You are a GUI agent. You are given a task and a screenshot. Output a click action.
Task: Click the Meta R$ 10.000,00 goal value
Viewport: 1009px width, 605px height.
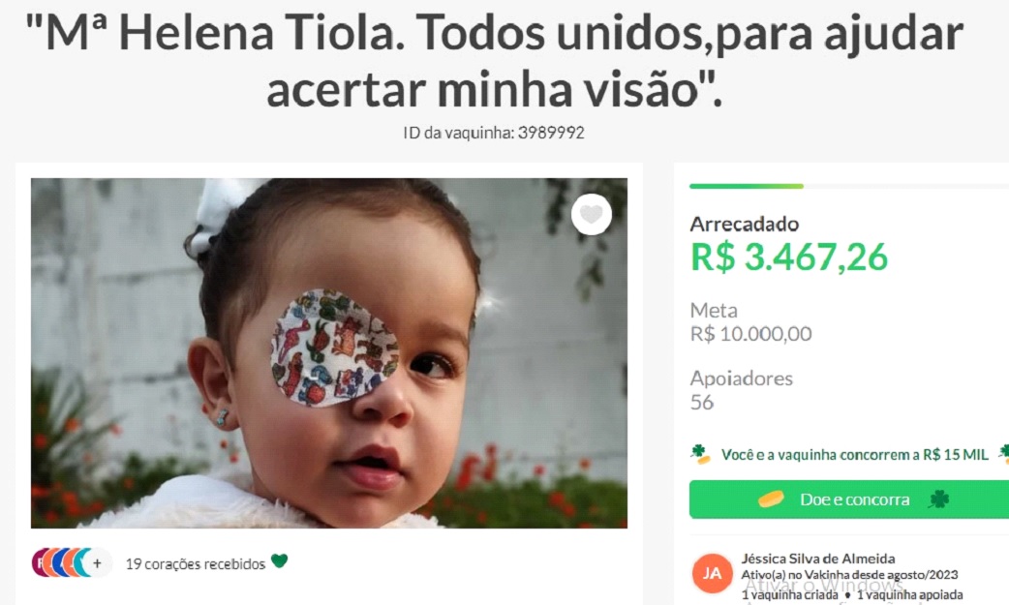click(751, 334)
